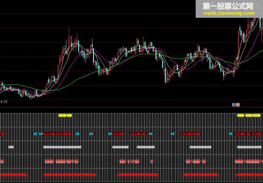The width and height of the screenshot is (263, 183).
Task: Click the shortest gray bar in indicator panel
Action: pos(11,147)
